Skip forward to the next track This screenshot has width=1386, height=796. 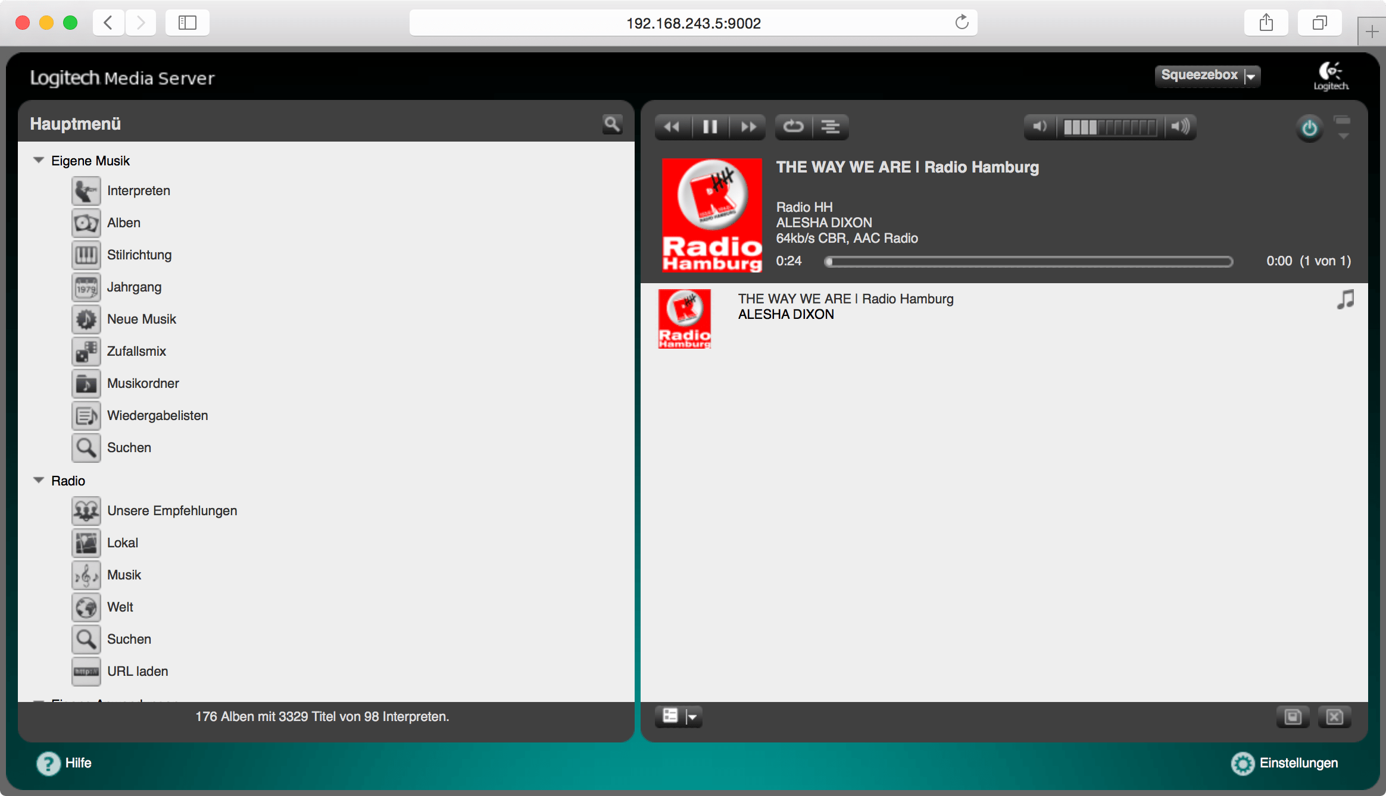pyautogui.click(x=748, y=126)
